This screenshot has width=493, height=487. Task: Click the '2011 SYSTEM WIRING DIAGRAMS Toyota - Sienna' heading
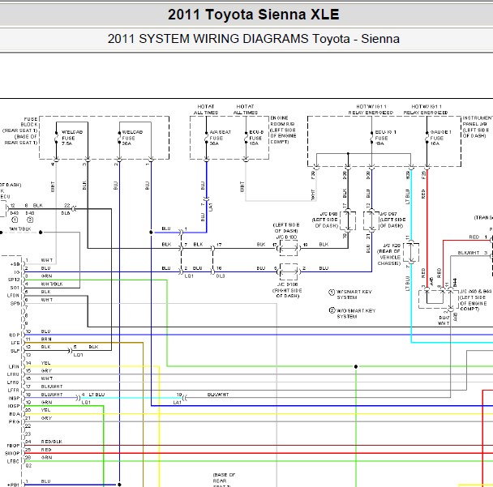coord(254,39)
